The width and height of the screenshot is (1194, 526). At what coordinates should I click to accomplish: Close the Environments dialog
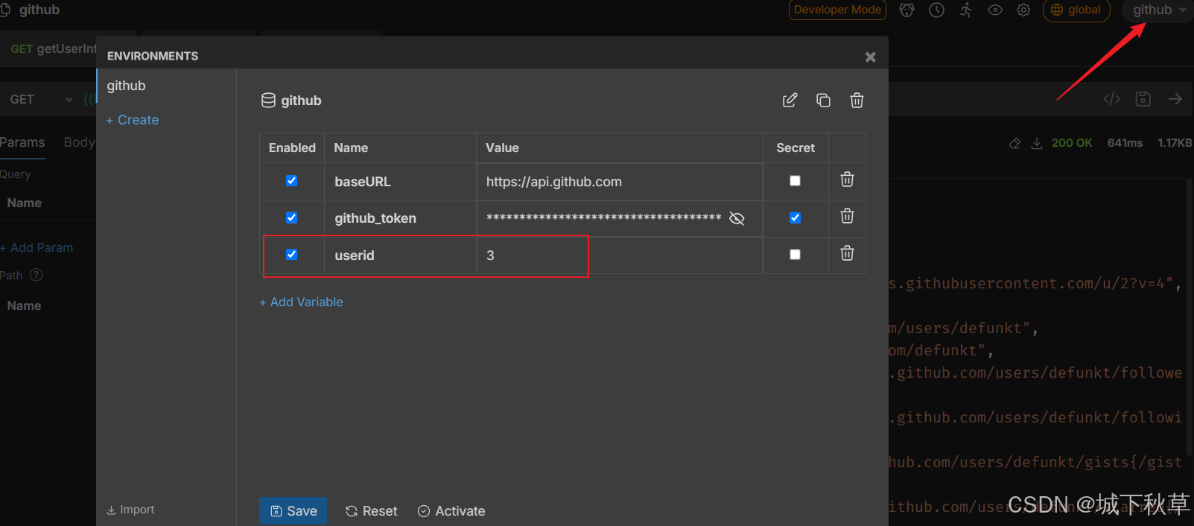pyautogui.click(x=870, y=57)
